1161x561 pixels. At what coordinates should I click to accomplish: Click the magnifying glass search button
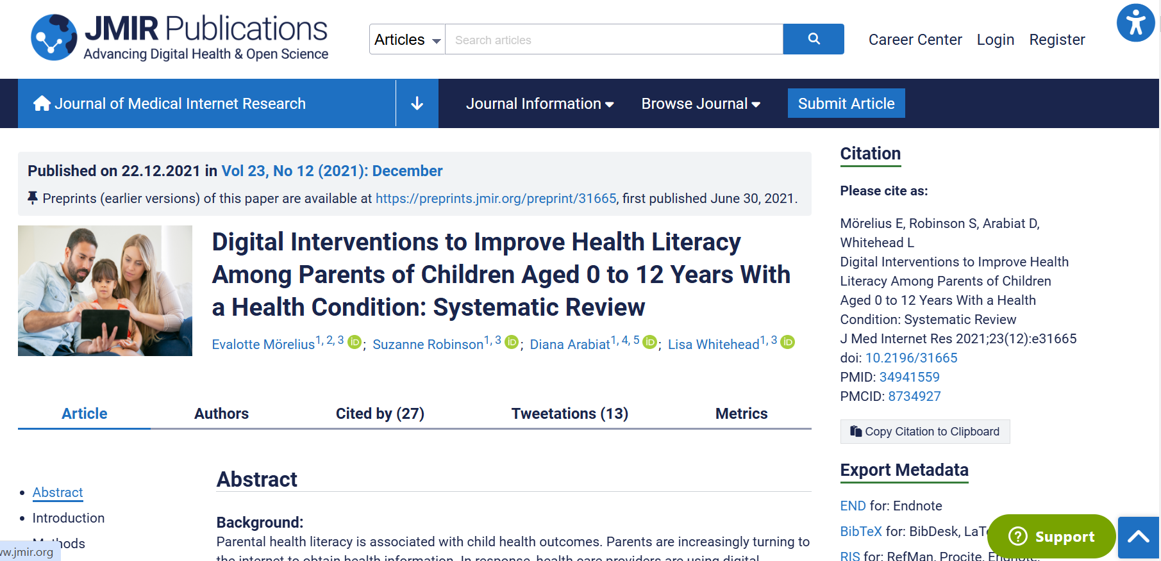pyautogui.click(x=813, y=39)
